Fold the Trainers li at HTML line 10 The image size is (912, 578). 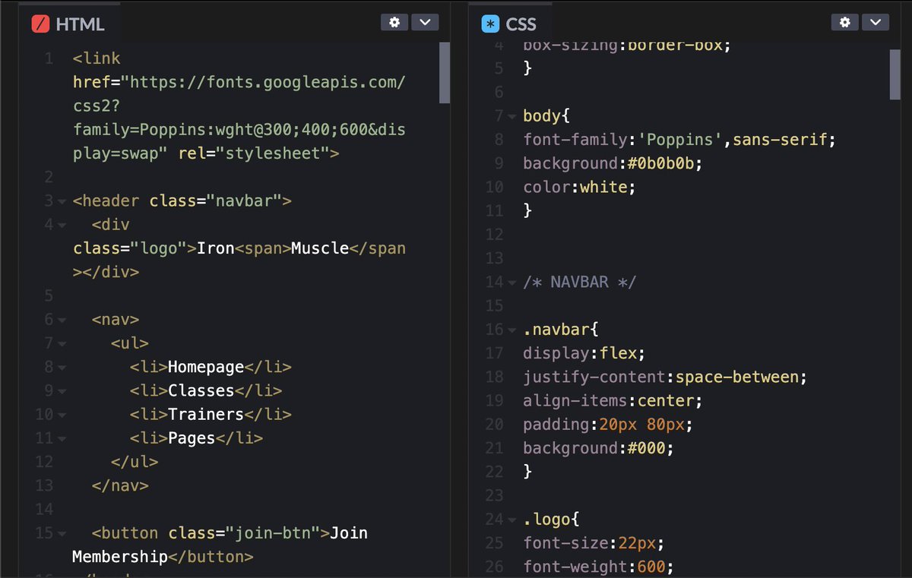point(62,415)
